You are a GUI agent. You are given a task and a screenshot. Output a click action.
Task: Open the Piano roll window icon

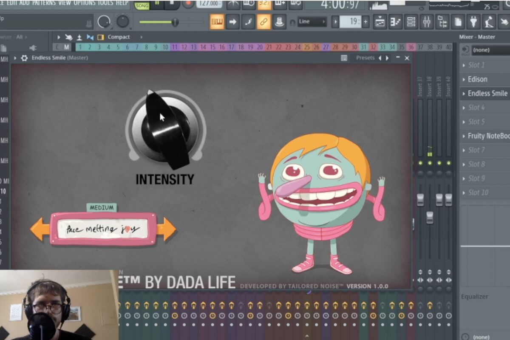pos(395,22)
